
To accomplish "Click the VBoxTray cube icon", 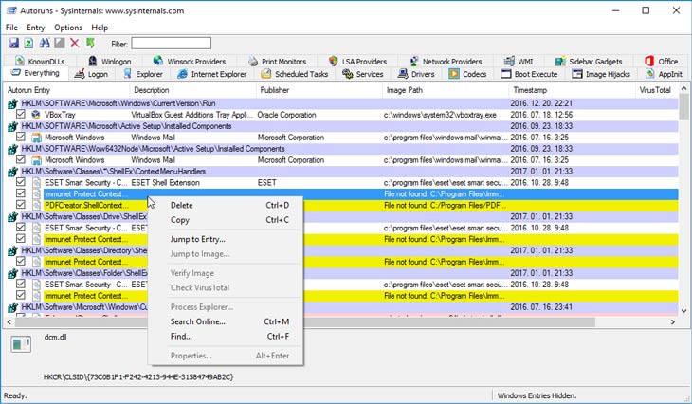I will pyautogui.click(x=36, y=115).
